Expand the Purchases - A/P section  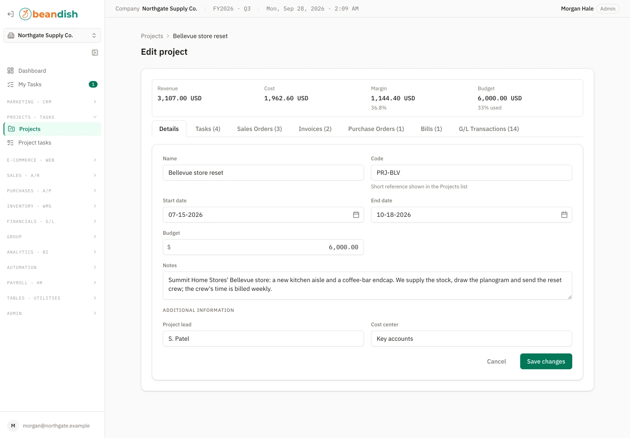tap(52, 191)
